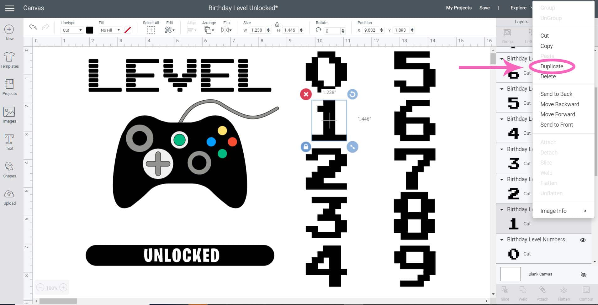Screen dimensions: 598x305
Task: Collapse the layer group containing number 1
Action: click(502, 210)
